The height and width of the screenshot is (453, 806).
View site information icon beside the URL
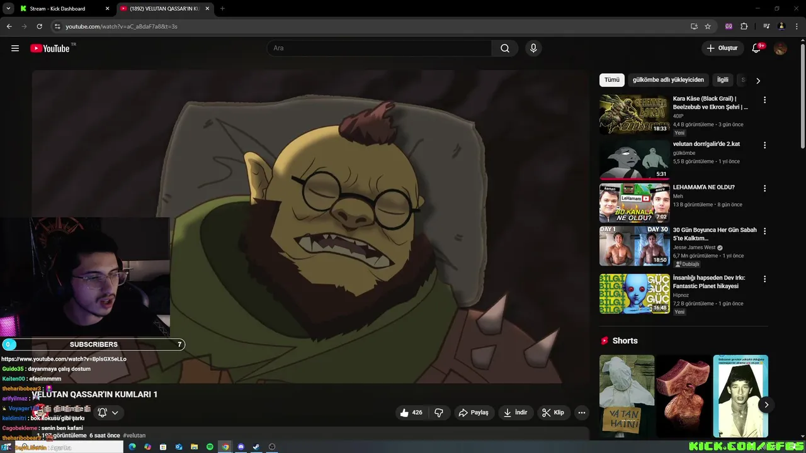(57, 26)
